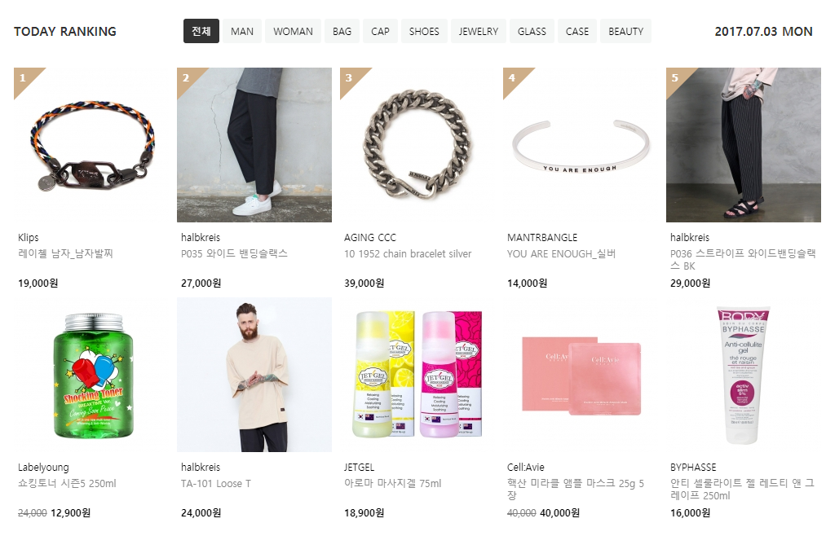
Task: Filter ranking by BAG
Action: [x=342, y=32]
